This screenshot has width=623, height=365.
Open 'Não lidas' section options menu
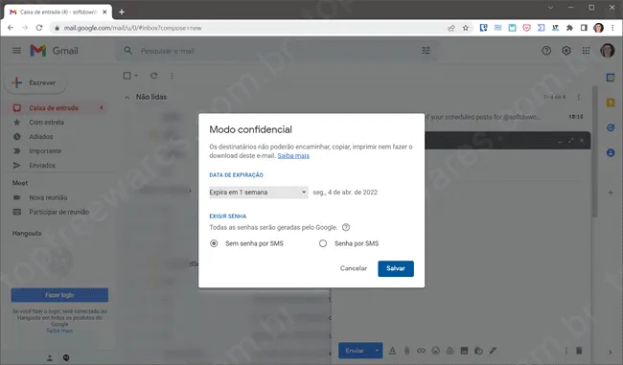coord(579,97)
